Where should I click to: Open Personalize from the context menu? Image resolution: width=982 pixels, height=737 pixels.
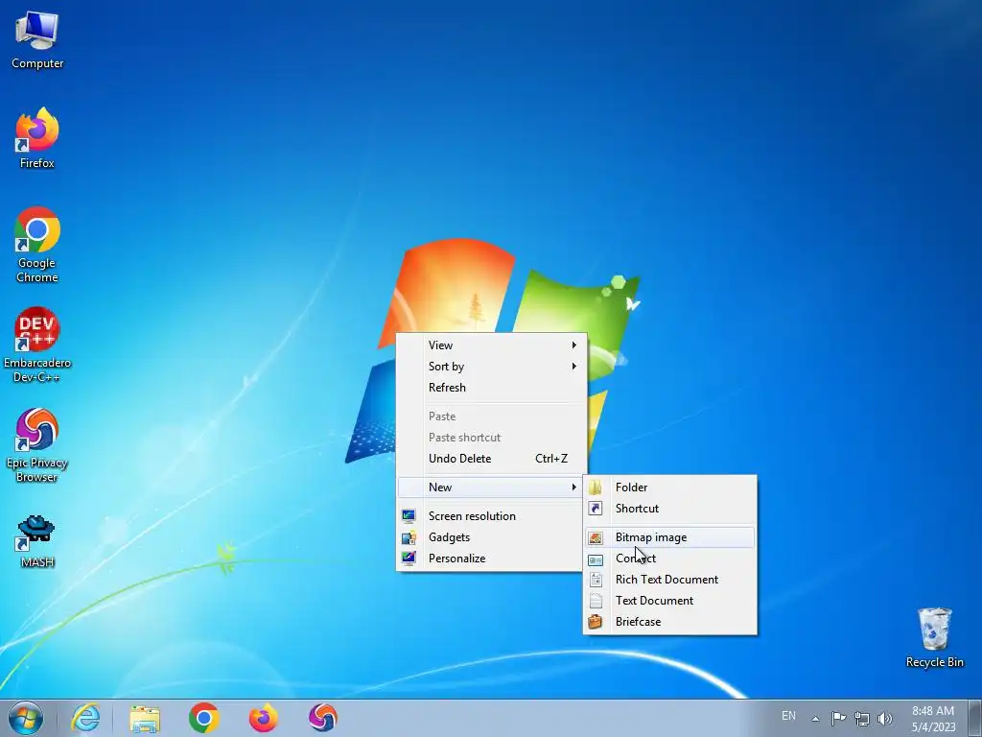click(492, 559)
